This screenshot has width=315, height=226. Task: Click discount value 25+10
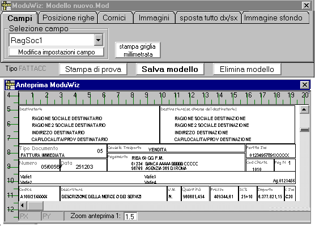coord(246,197)
